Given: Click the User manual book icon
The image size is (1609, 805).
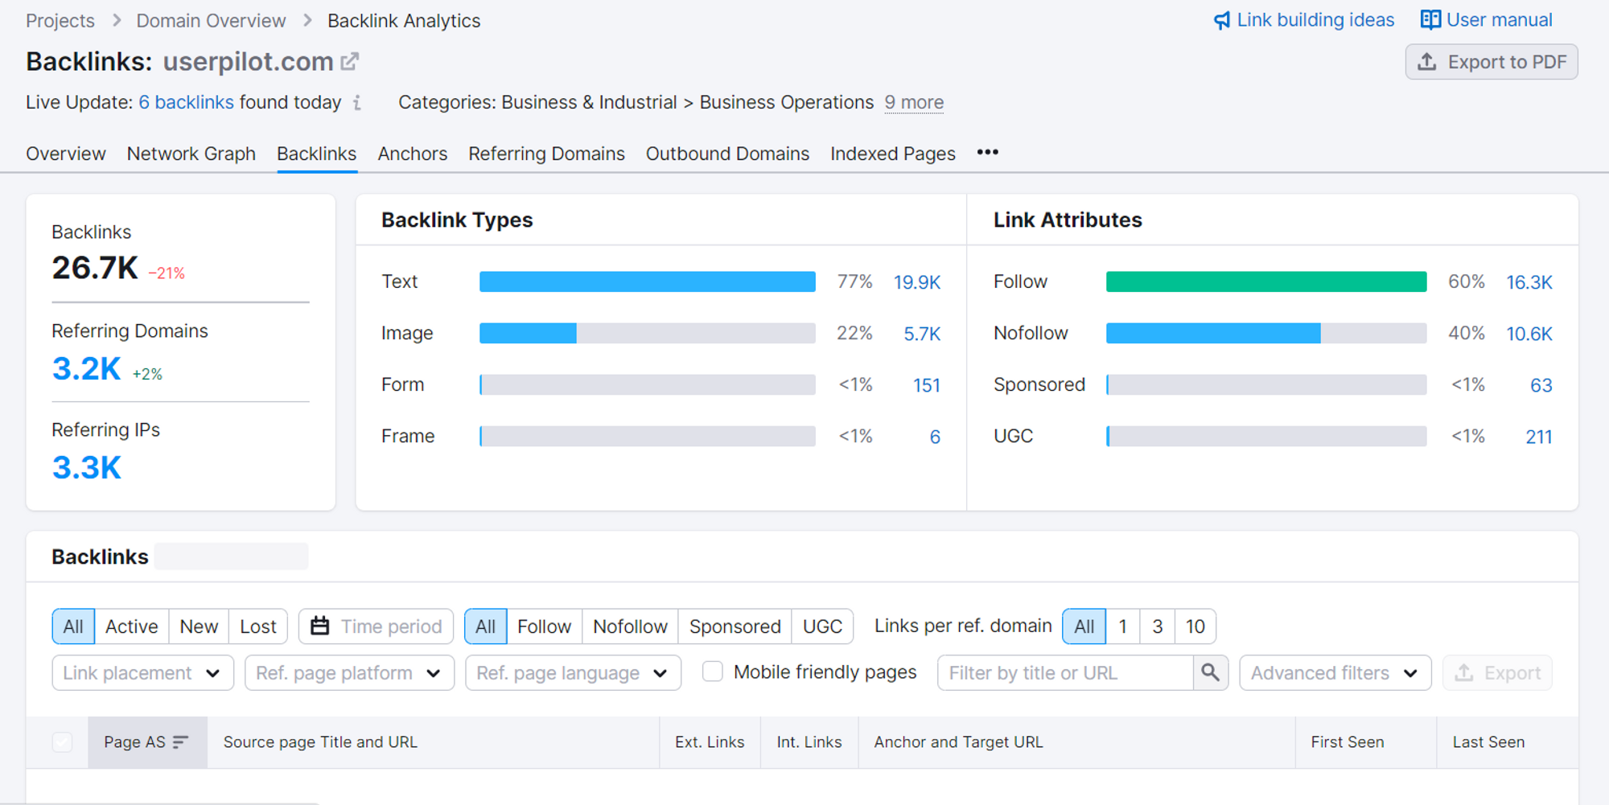Looking at the screenshot, I should (x=1430, y=20).
